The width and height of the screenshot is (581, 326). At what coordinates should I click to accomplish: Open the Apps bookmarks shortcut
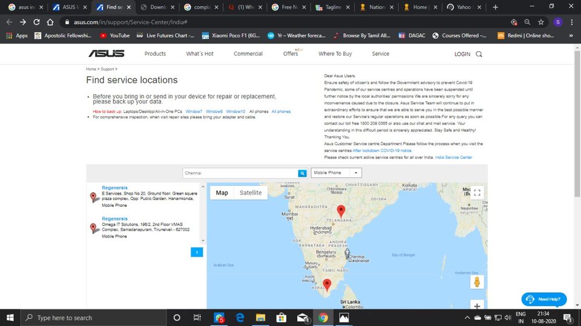coord(17,35)
